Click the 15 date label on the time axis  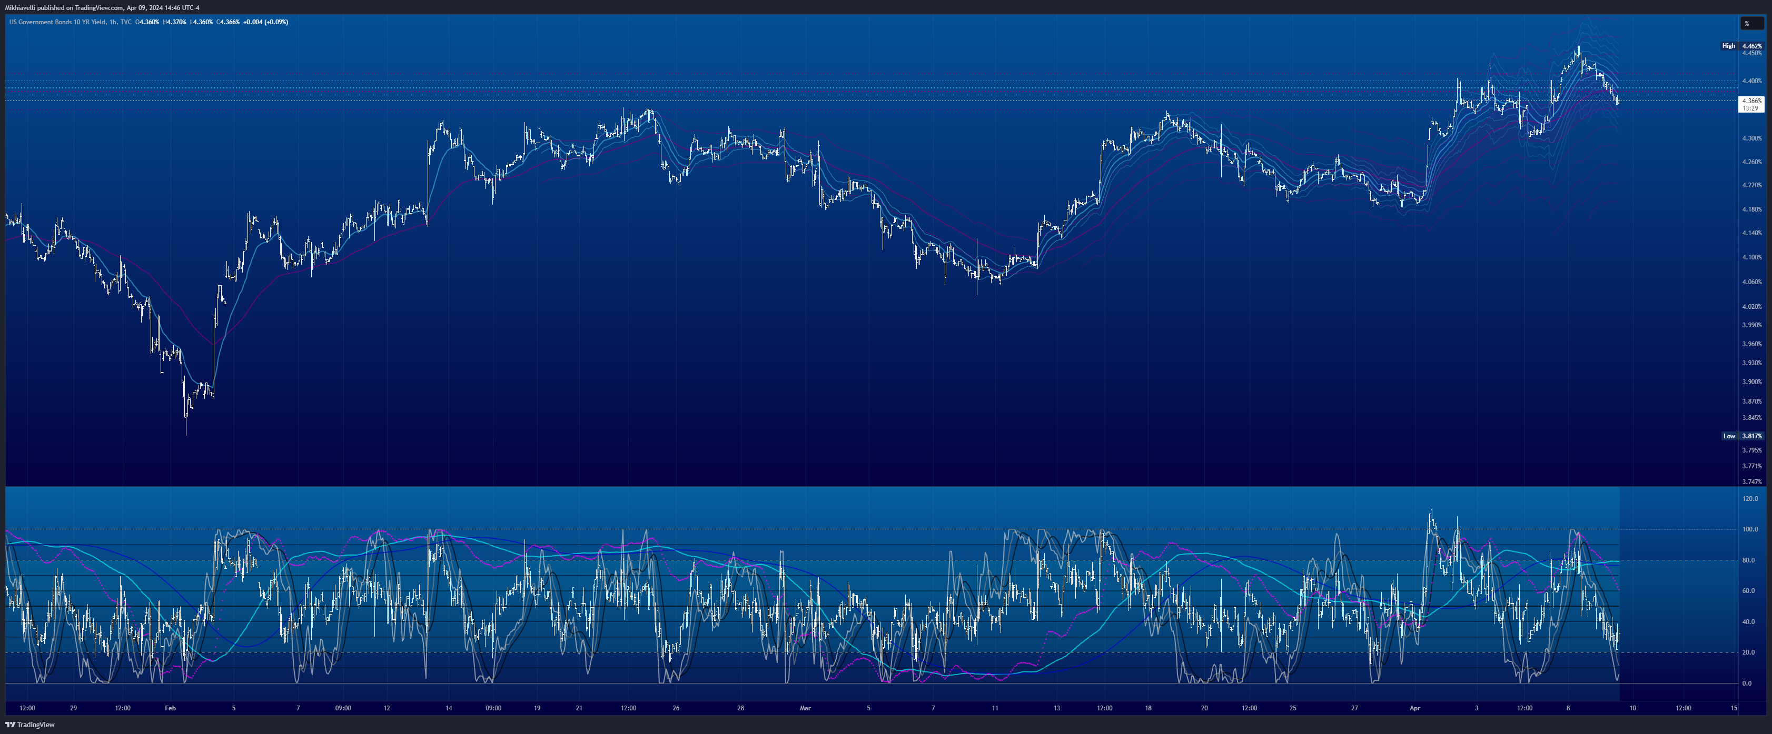[1734, 708]
